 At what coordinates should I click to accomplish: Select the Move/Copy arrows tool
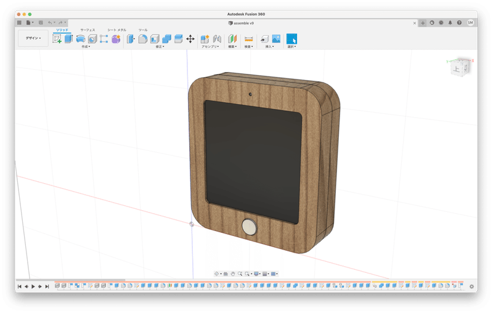pyautogui.click(x=190, y=39)
